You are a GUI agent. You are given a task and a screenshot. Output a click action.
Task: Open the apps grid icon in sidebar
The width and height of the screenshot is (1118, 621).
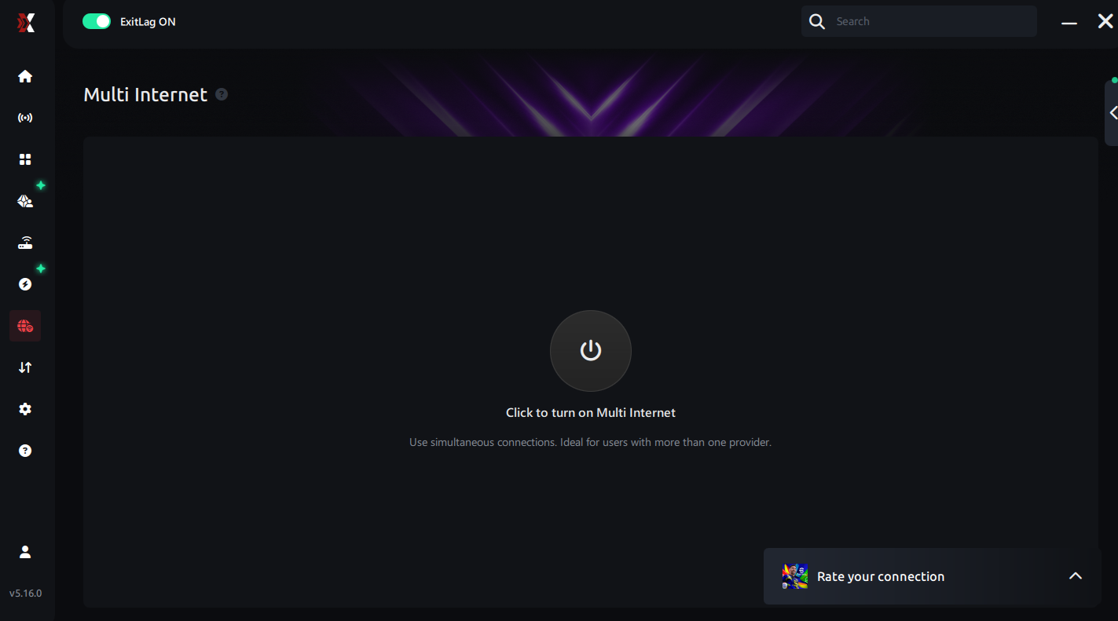pyautogui.click(x=25, y=159)
